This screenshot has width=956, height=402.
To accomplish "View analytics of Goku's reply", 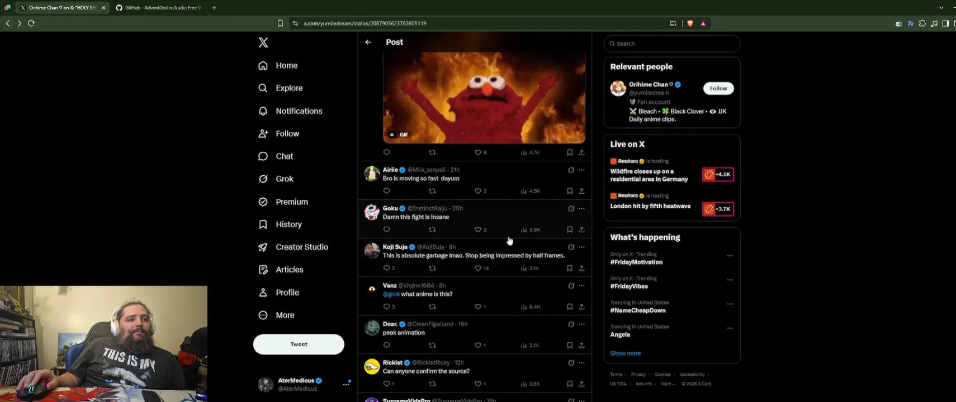I will 530,229.
